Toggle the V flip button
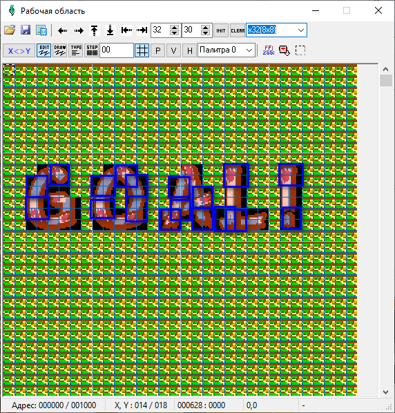 click(x=173, y=50)
